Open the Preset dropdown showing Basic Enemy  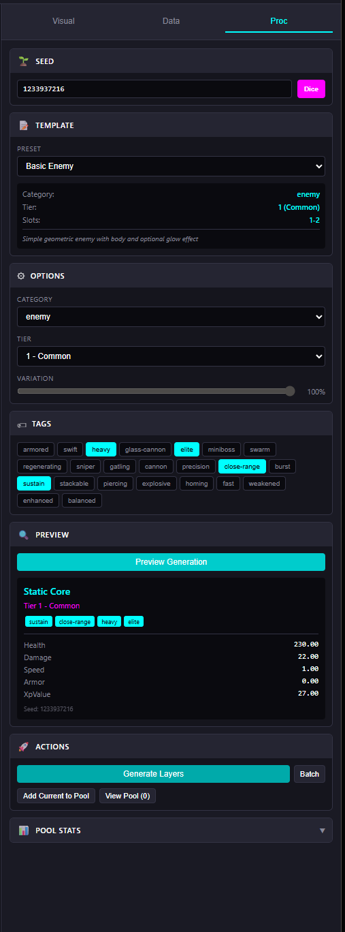click(171, 166)
